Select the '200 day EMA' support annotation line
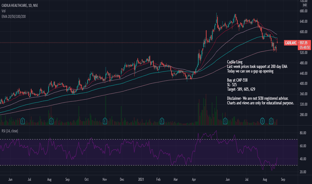 coord(257,67)
